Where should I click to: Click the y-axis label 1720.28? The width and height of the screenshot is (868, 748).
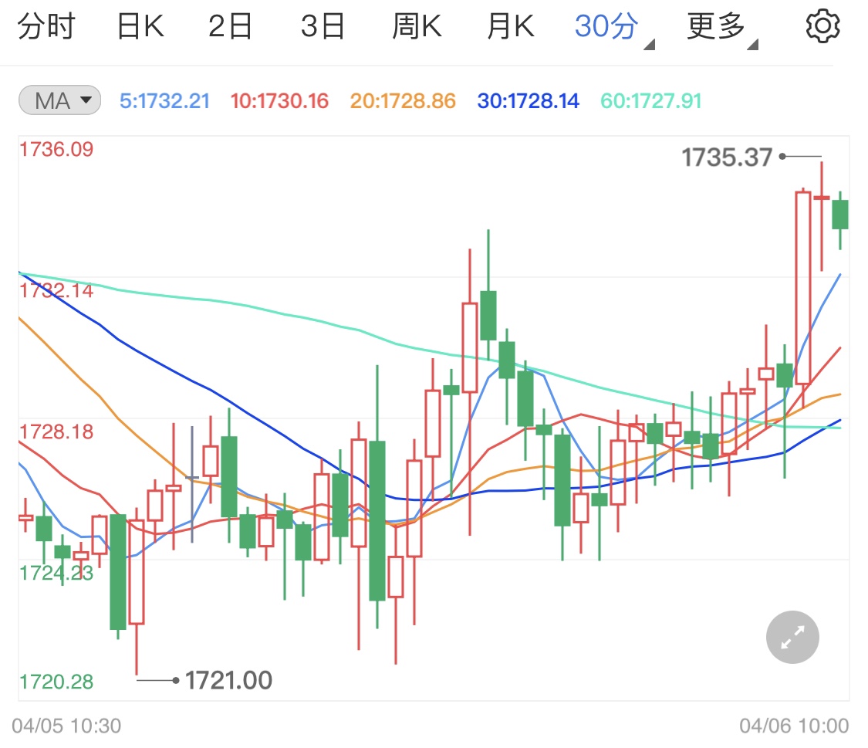[x=56, y=681]
